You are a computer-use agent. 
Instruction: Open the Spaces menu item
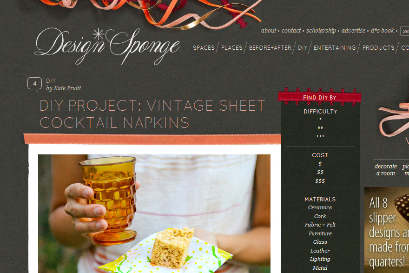pyautogui.click(x=204, y=48)
